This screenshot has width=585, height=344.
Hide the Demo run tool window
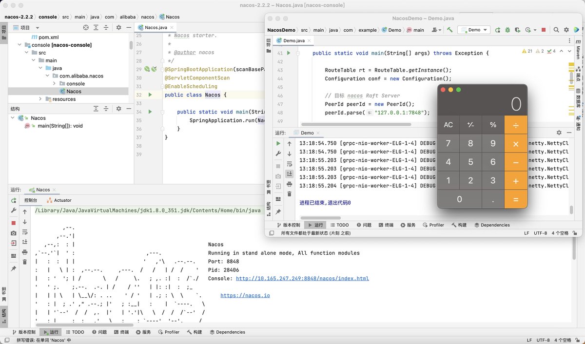pyautogui.click(x=570, y=133)
